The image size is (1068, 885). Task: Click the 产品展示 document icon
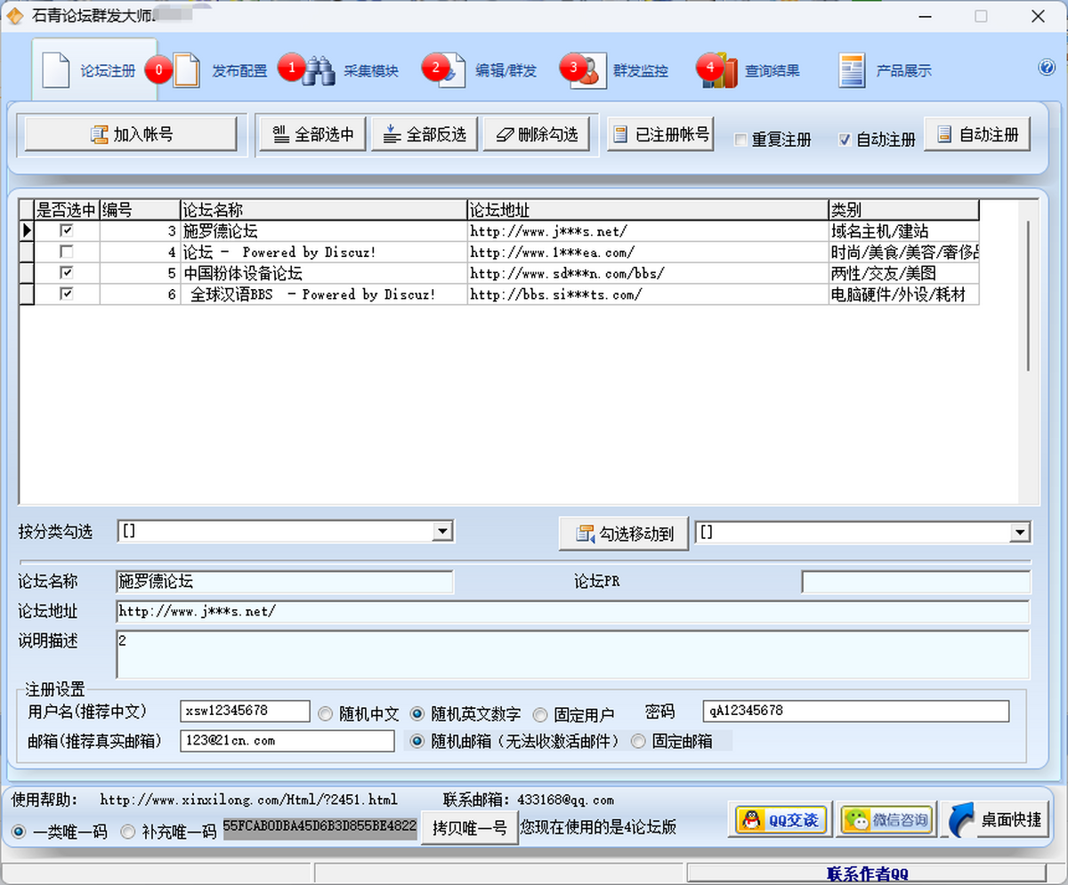[851, 71]
